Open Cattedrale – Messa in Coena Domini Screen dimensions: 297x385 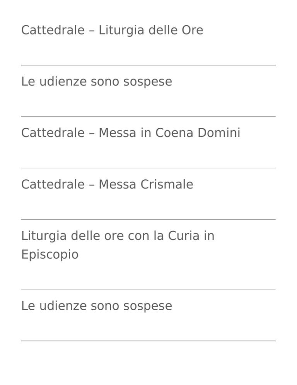tap(130, 133)
